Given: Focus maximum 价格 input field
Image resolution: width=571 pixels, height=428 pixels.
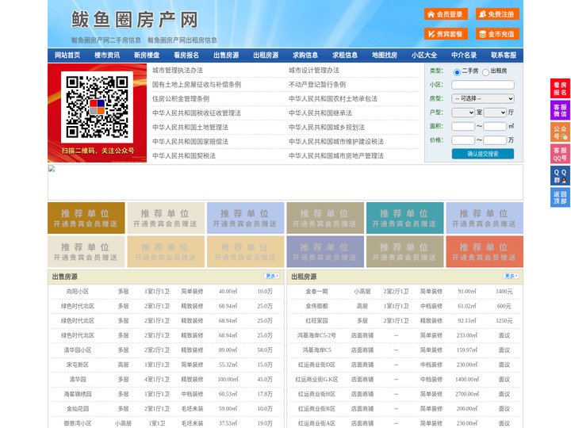Looking at the screenshot, I should click(495, 140).
